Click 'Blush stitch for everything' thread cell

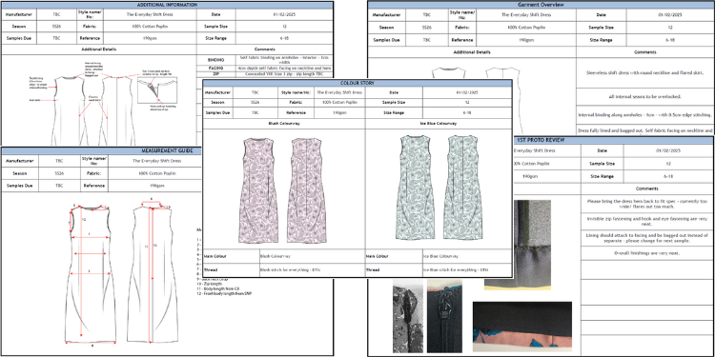pyautogui.click(x=312, y=270)
